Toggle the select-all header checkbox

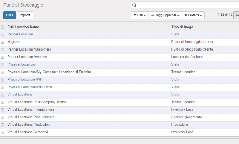(x=2, y=27)
